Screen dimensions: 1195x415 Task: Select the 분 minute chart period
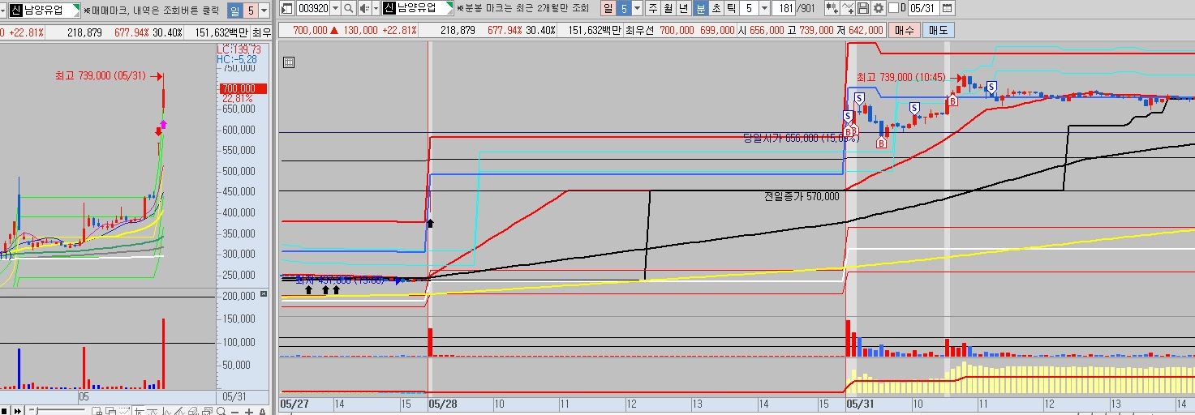point(700,8)
